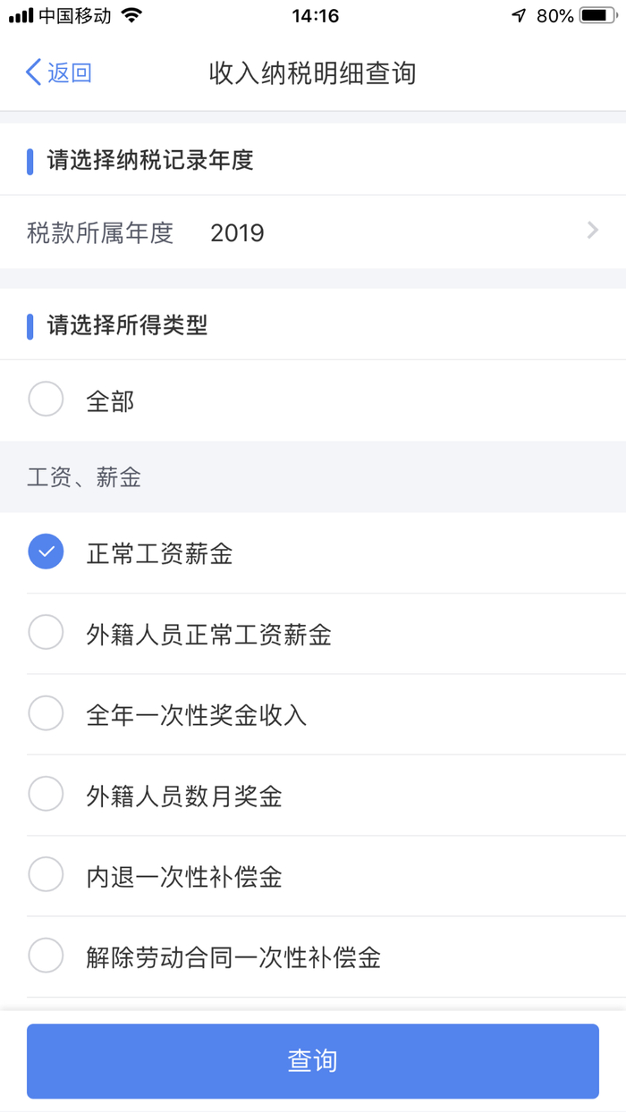The image size is (626, 1112).
Task: Pick the 内退一次性补偿金 radio button
Action: click(x=46, y=875)
